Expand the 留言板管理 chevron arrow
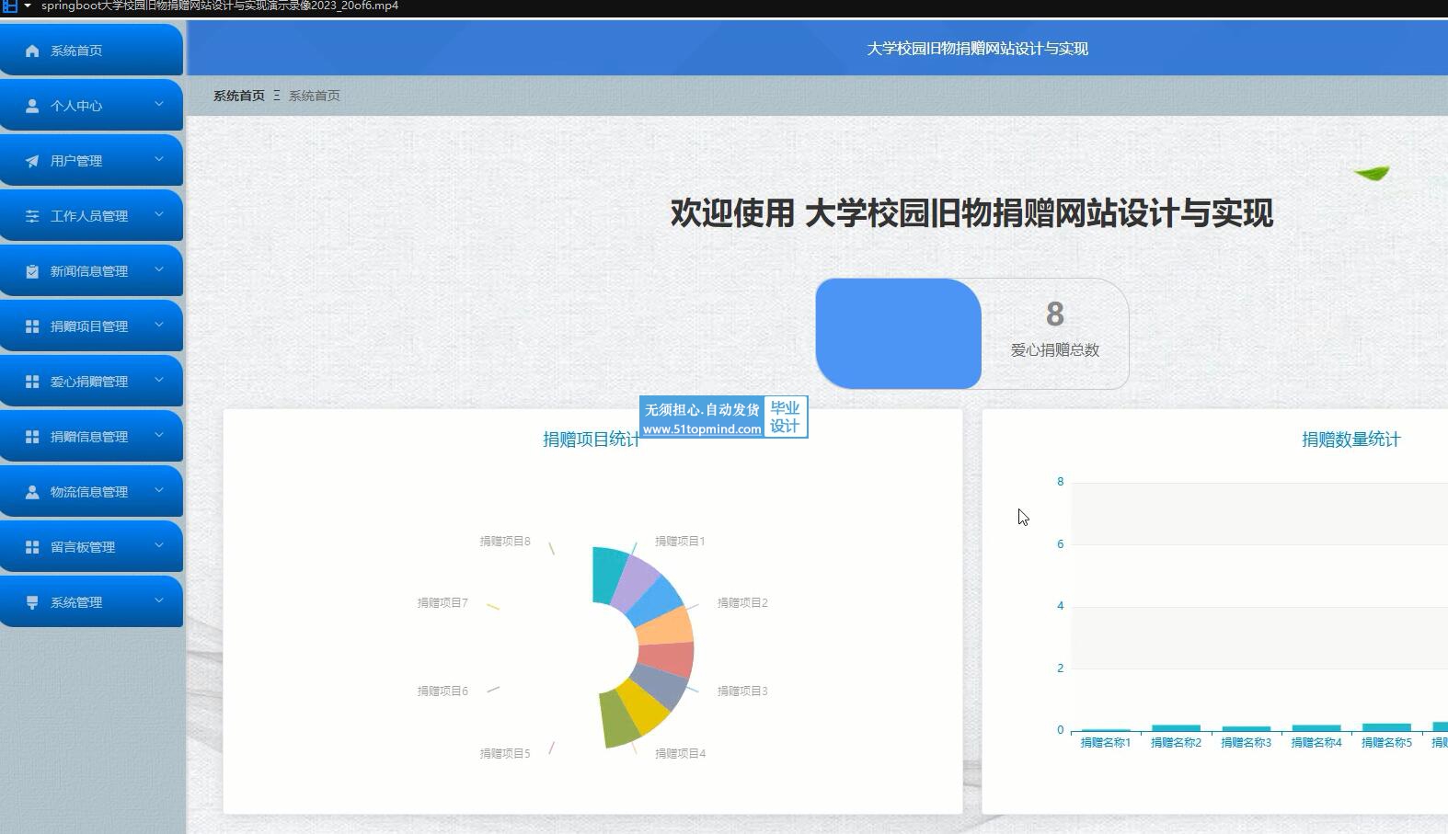Viewport: 1448px width, 834px height. 159,545
